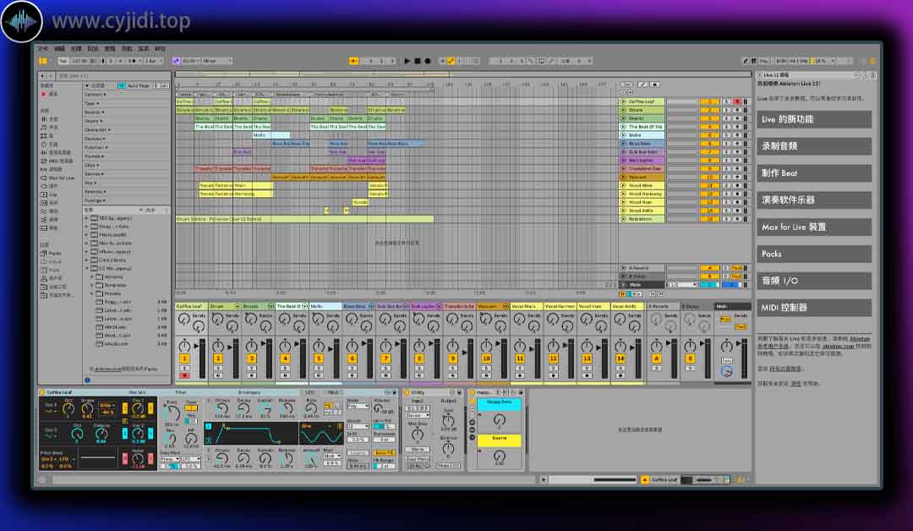913x531 pixels.
Task: Click track 1 pan knob in mixer
Action: pyautogui.click(x=184, y=345)
